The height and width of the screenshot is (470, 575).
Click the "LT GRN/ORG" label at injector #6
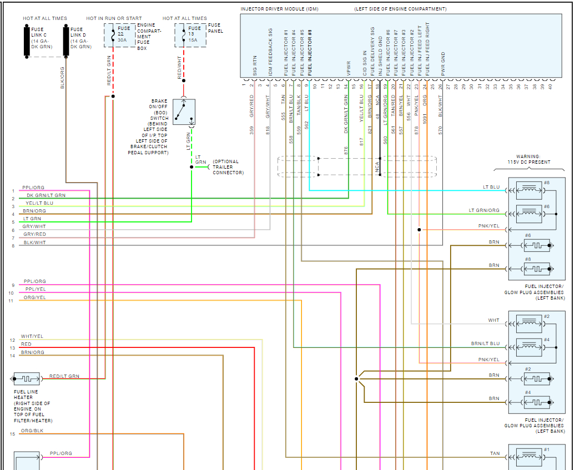click(484, 210)
